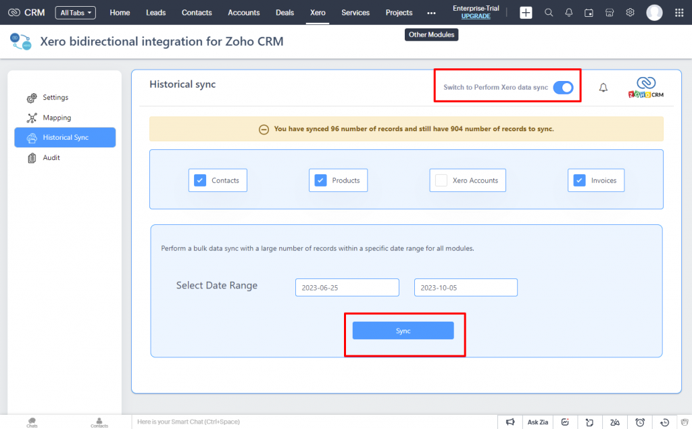Screen dimensions: 692x429
Task: Open the Services tab
Action: pyautogui.click(x=355, y=13)
